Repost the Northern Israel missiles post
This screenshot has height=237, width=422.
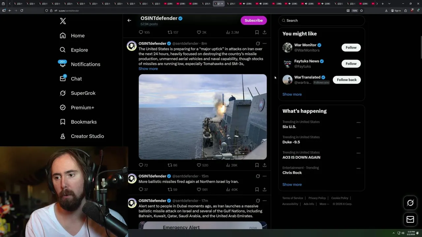tap(172, 190)
